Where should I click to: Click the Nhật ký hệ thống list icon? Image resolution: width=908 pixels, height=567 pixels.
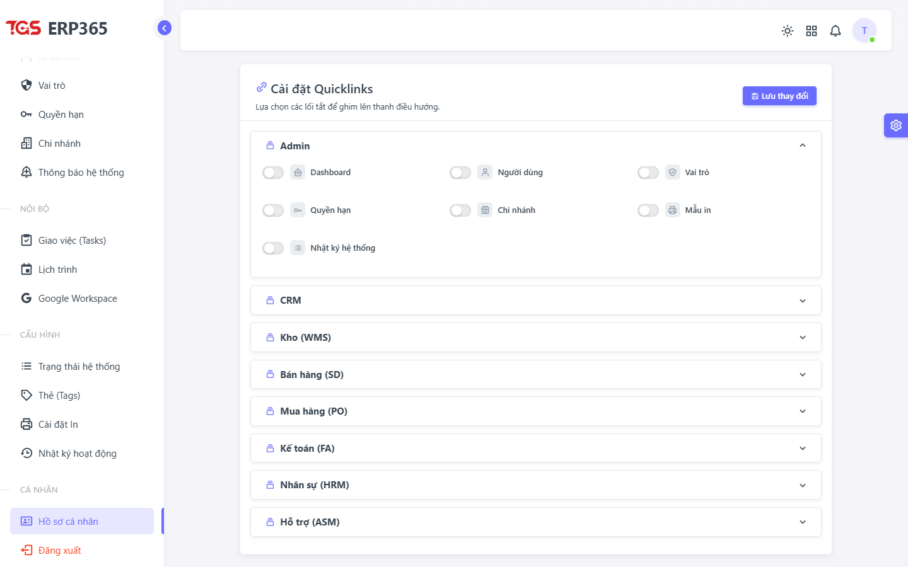pos(298,248)
